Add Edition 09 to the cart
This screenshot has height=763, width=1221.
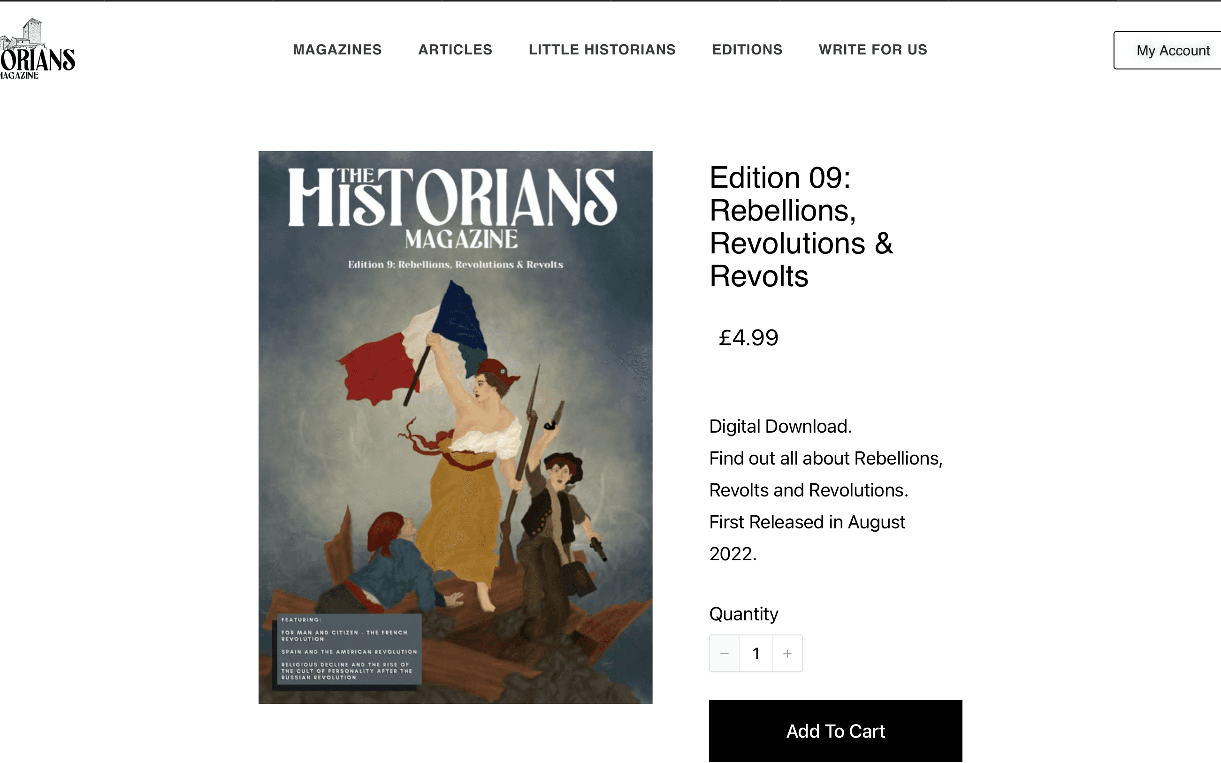pyautogui.click(x=836, y=731)
